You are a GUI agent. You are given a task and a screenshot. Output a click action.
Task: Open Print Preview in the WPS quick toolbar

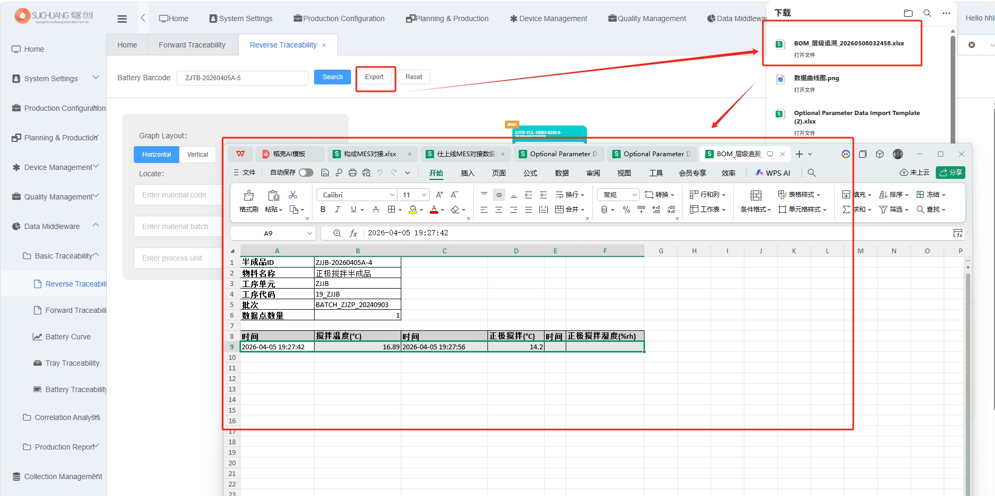[x=366, y=173]
